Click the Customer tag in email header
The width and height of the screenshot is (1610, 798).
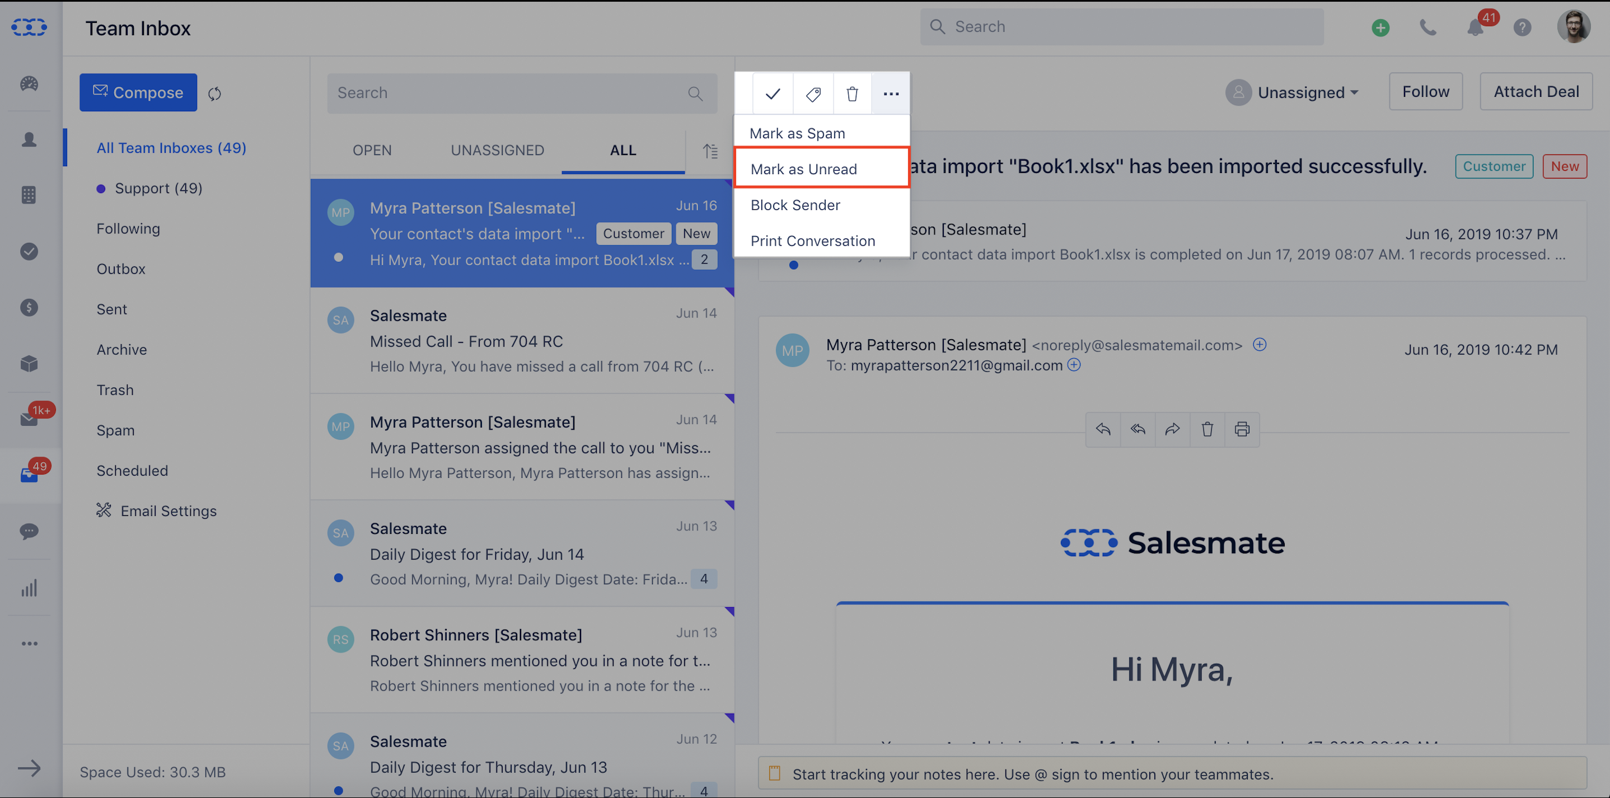click(1494, 166)
